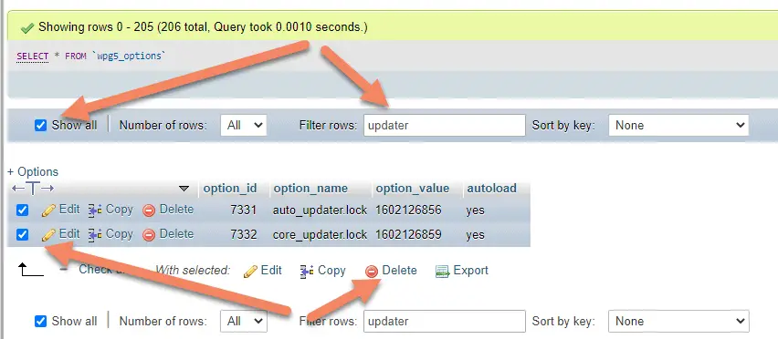
Task: Click the green success checkmark icon
Action: (x=27, y=28)
